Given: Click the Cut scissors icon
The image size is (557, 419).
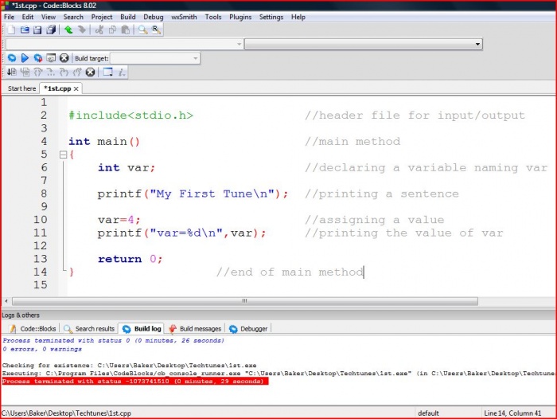Looking at the screenshot, I should [x=99, y=30].
